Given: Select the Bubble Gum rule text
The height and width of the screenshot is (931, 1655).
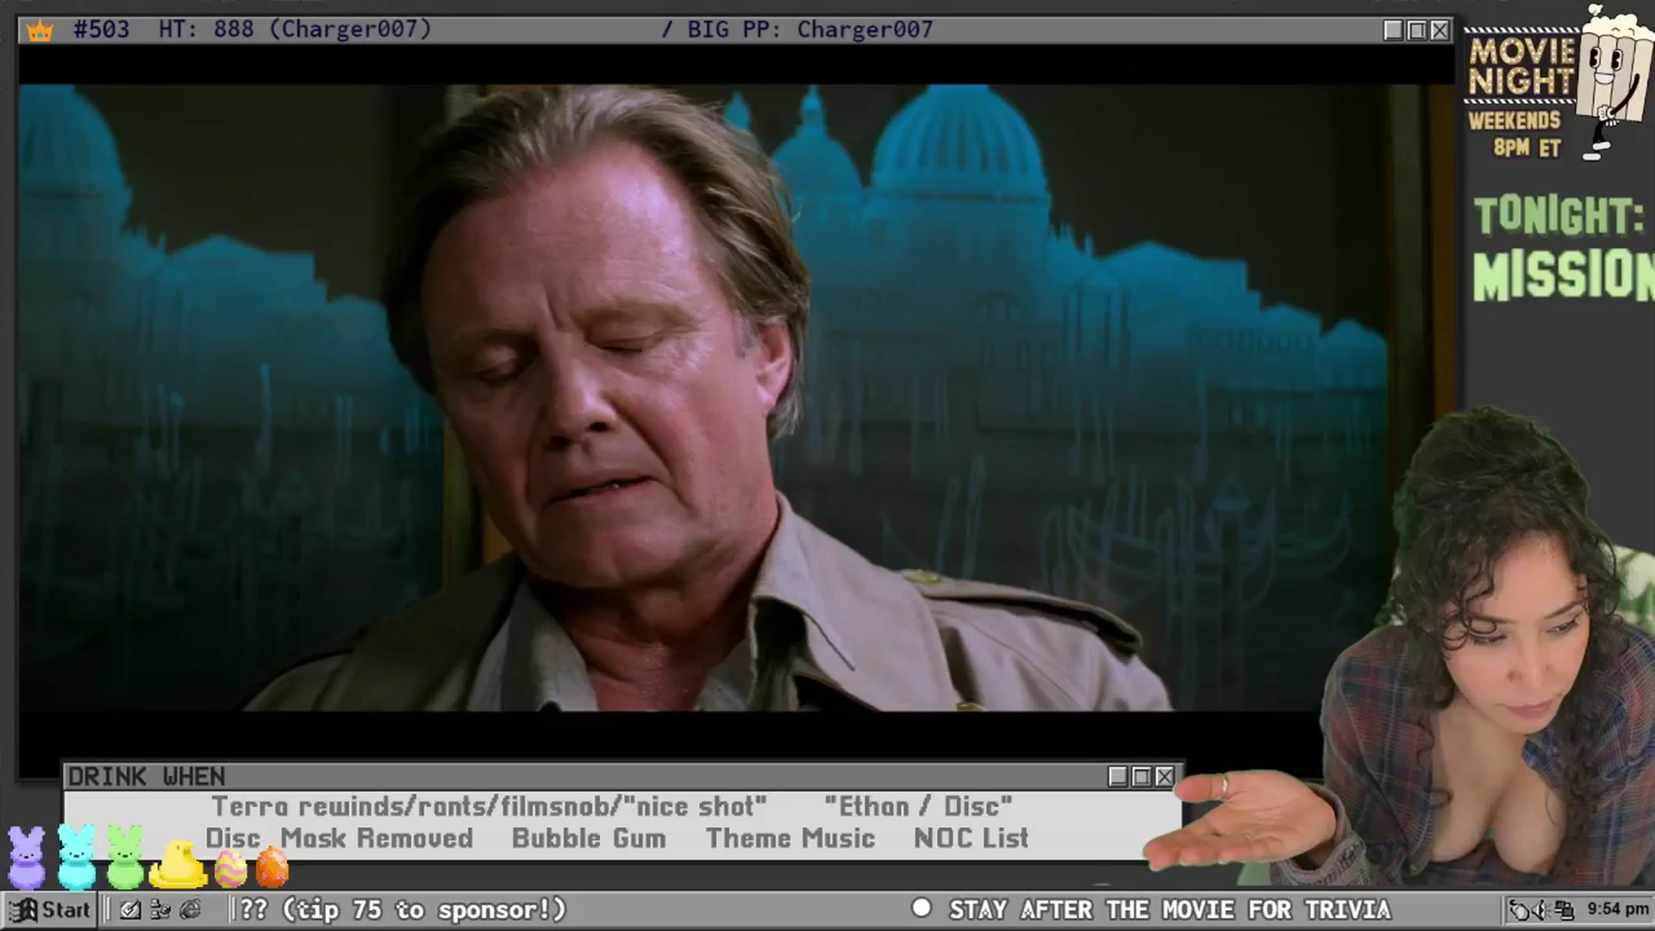Looking at the screenshot, I should (589, 839).
